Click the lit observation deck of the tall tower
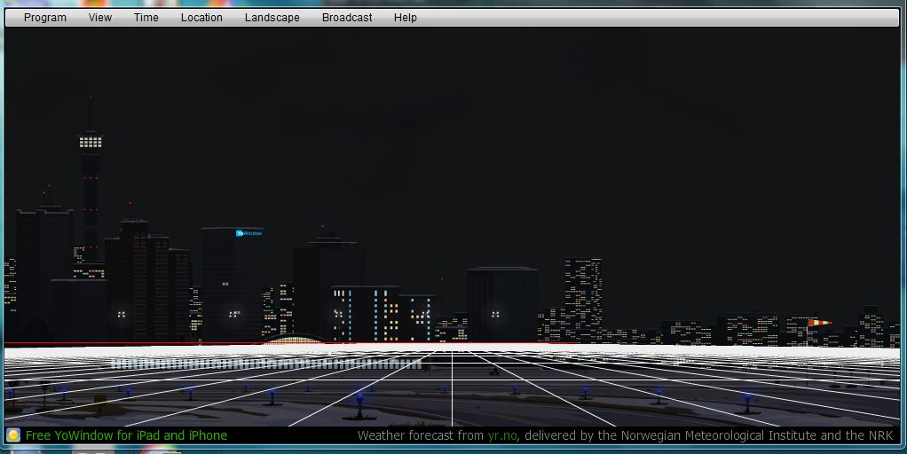Viewport: 907px width, 454px height. click(91, 141)
